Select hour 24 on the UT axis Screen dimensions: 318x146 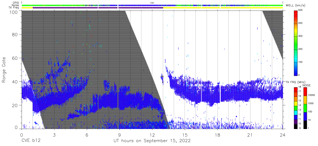click(283, 135)
